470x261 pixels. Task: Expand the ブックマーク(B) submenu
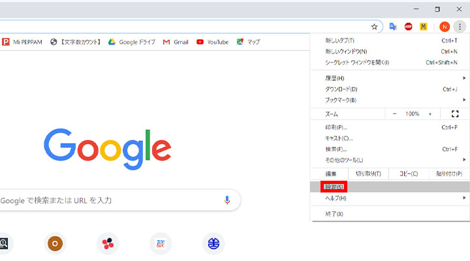click(390, 100)
